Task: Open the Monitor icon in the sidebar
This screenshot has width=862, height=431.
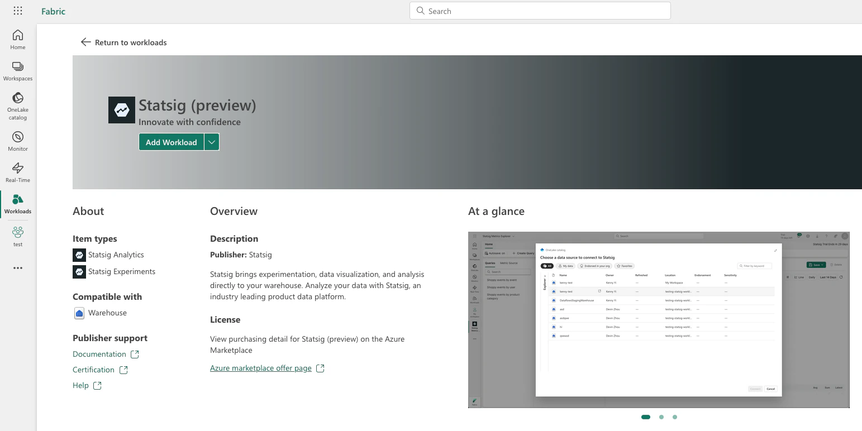Action: (x=17, y=137)
